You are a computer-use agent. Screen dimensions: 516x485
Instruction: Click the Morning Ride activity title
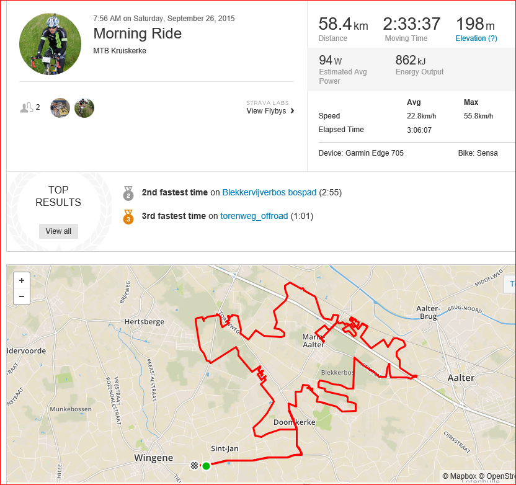click(138, 33)
